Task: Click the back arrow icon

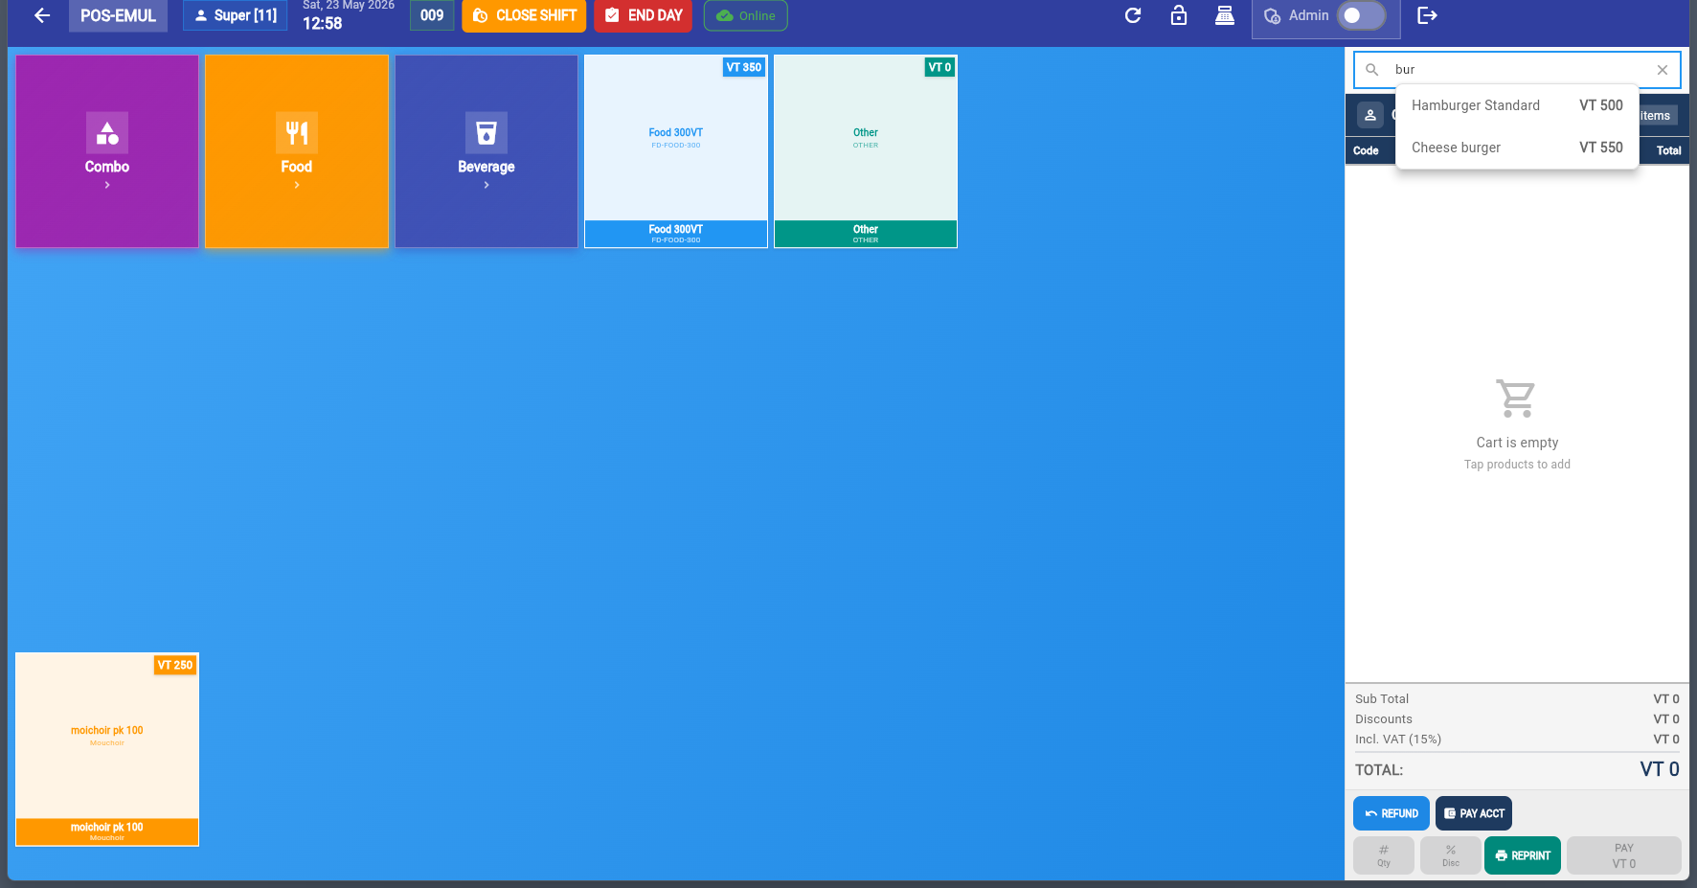Action: 42,15
